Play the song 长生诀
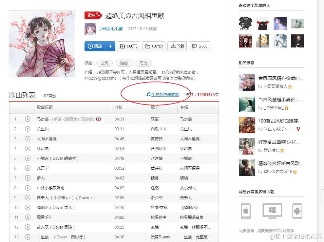This screenshot has width=324, height=242. click(x=28, y=129)
